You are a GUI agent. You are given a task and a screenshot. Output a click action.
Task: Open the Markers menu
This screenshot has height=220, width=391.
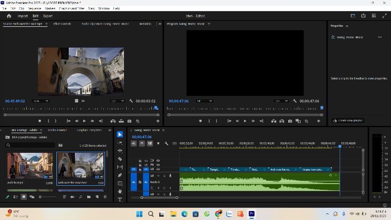pos(50,8)
